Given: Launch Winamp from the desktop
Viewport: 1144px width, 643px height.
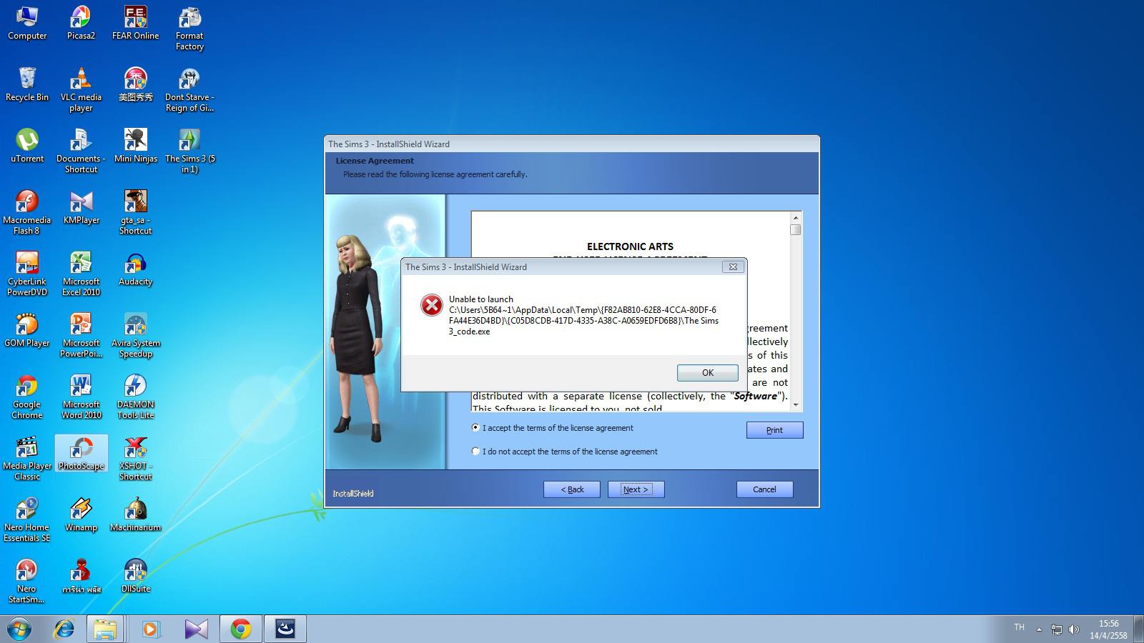Looking at the screenshot, I should pyautogui.click(x=81, y=514).
